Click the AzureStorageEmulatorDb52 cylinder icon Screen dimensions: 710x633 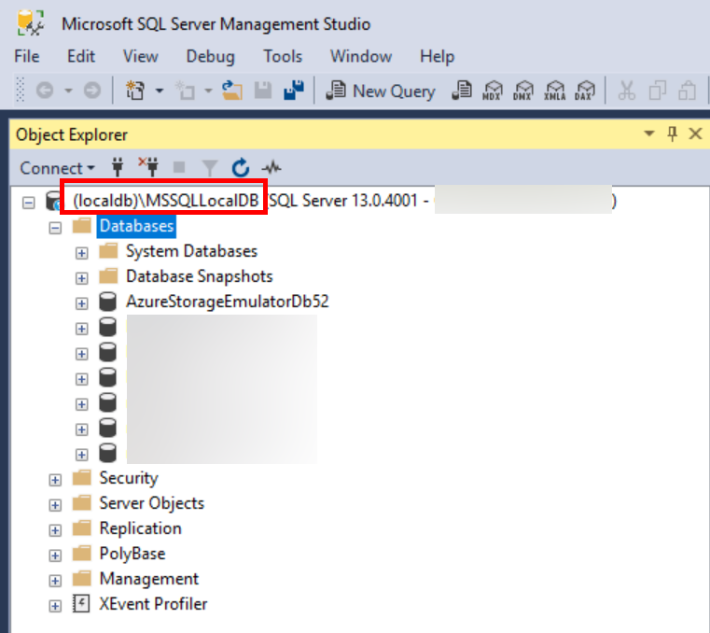tap(108, 302)
